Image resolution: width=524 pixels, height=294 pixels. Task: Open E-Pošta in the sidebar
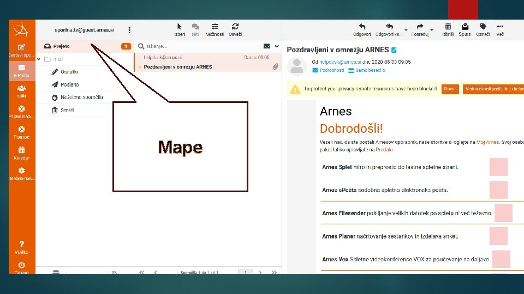pos(21,71)
